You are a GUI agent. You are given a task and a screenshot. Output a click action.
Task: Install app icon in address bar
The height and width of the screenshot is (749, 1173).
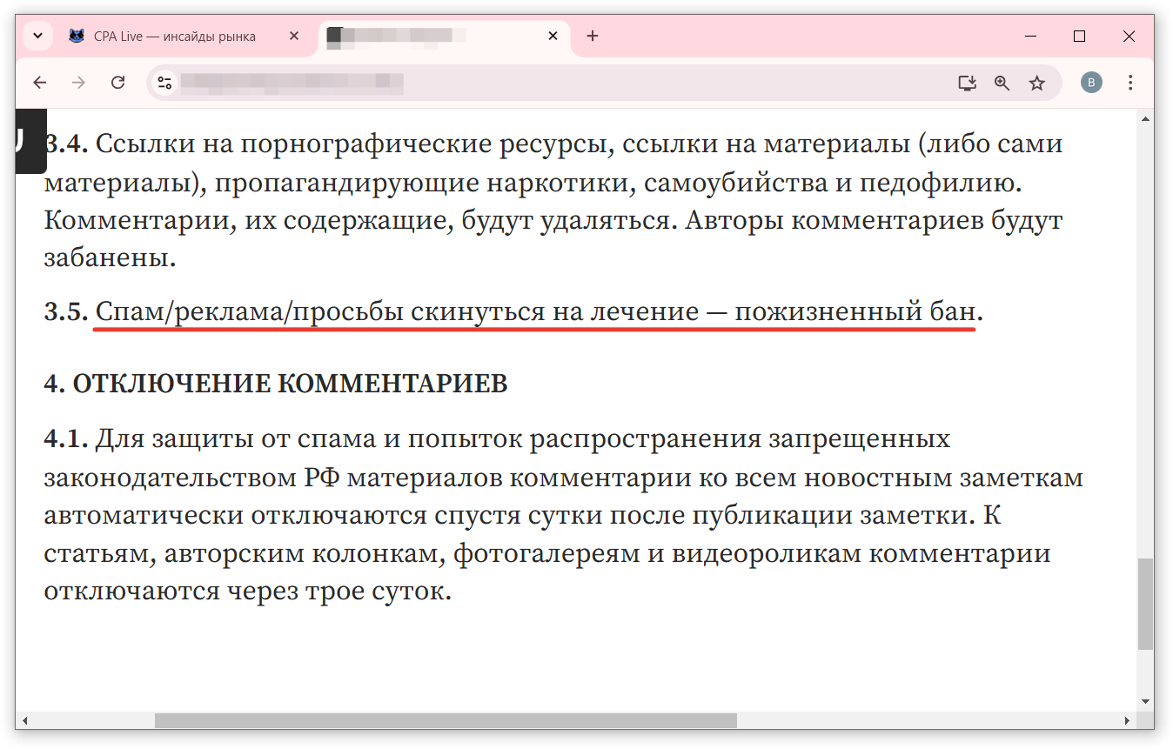[x=967, y=83]
